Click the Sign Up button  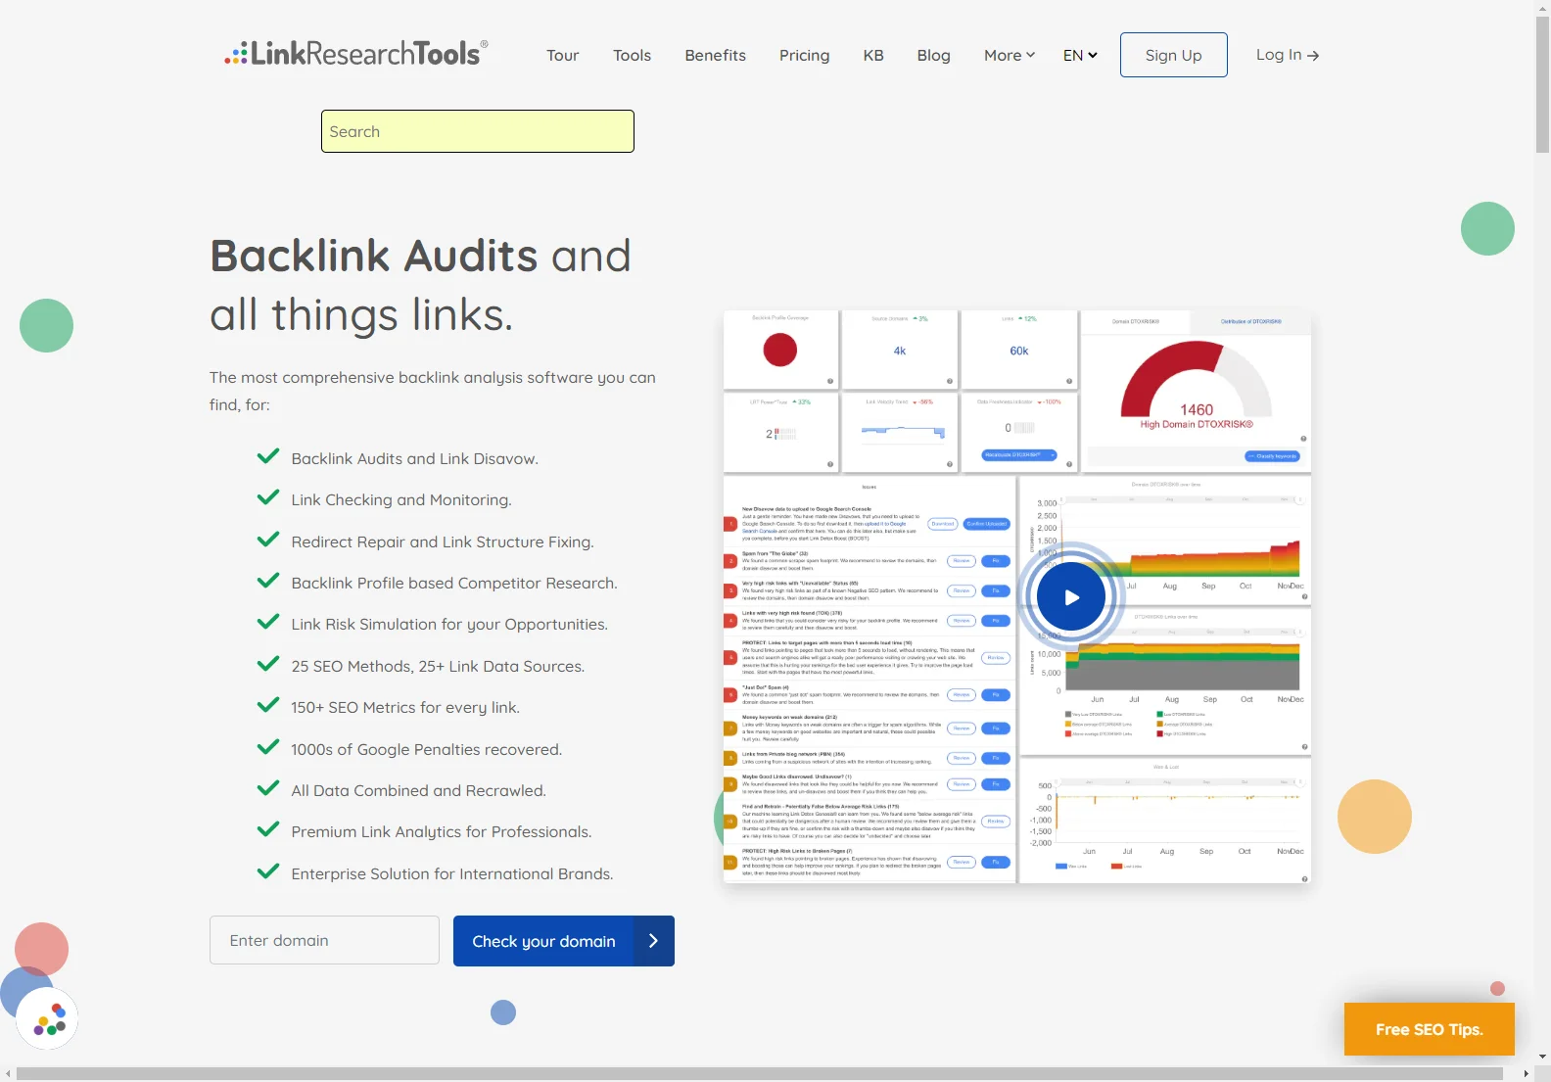(1173, 55)
